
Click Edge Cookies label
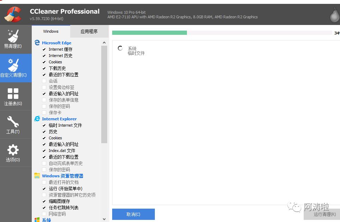(55, 62)
